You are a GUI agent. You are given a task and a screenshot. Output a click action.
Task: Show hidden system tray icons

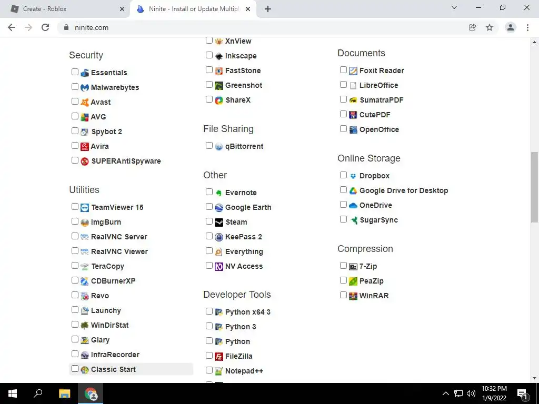tap(445, 393)
